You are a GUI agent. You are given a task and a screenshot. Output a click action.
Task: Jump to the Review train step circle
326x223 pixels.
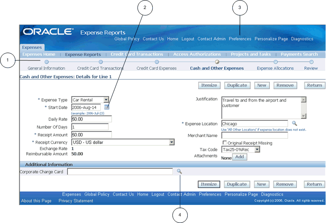point(311,62)
